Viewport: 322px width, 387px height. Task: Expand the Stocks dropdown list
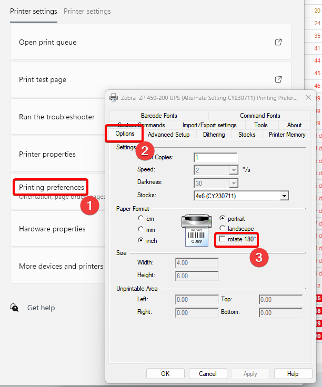click(x=284, y=196)
